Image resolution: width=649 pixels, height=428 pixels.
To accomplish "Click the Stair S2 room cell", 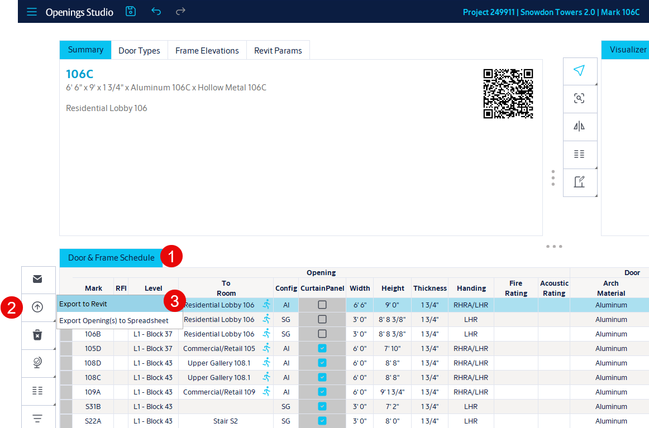I will click(226, 421).
